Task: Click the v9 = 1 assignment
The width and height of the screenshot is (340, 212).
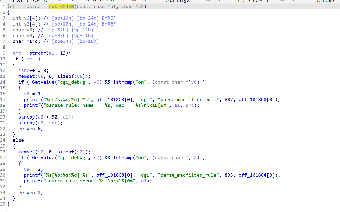Action: [x=33, y=94]
